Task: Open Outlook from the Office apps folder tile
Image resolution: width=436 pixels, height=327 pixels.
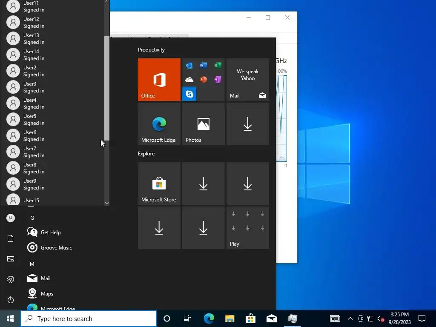Action: click(x=189, y=66)
